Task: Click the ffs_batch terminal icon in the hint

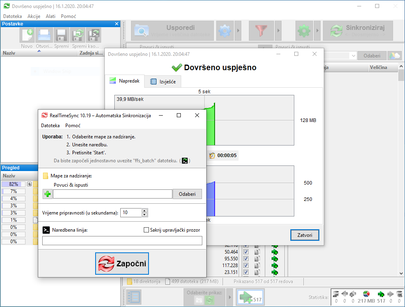Action: point(185,161)
